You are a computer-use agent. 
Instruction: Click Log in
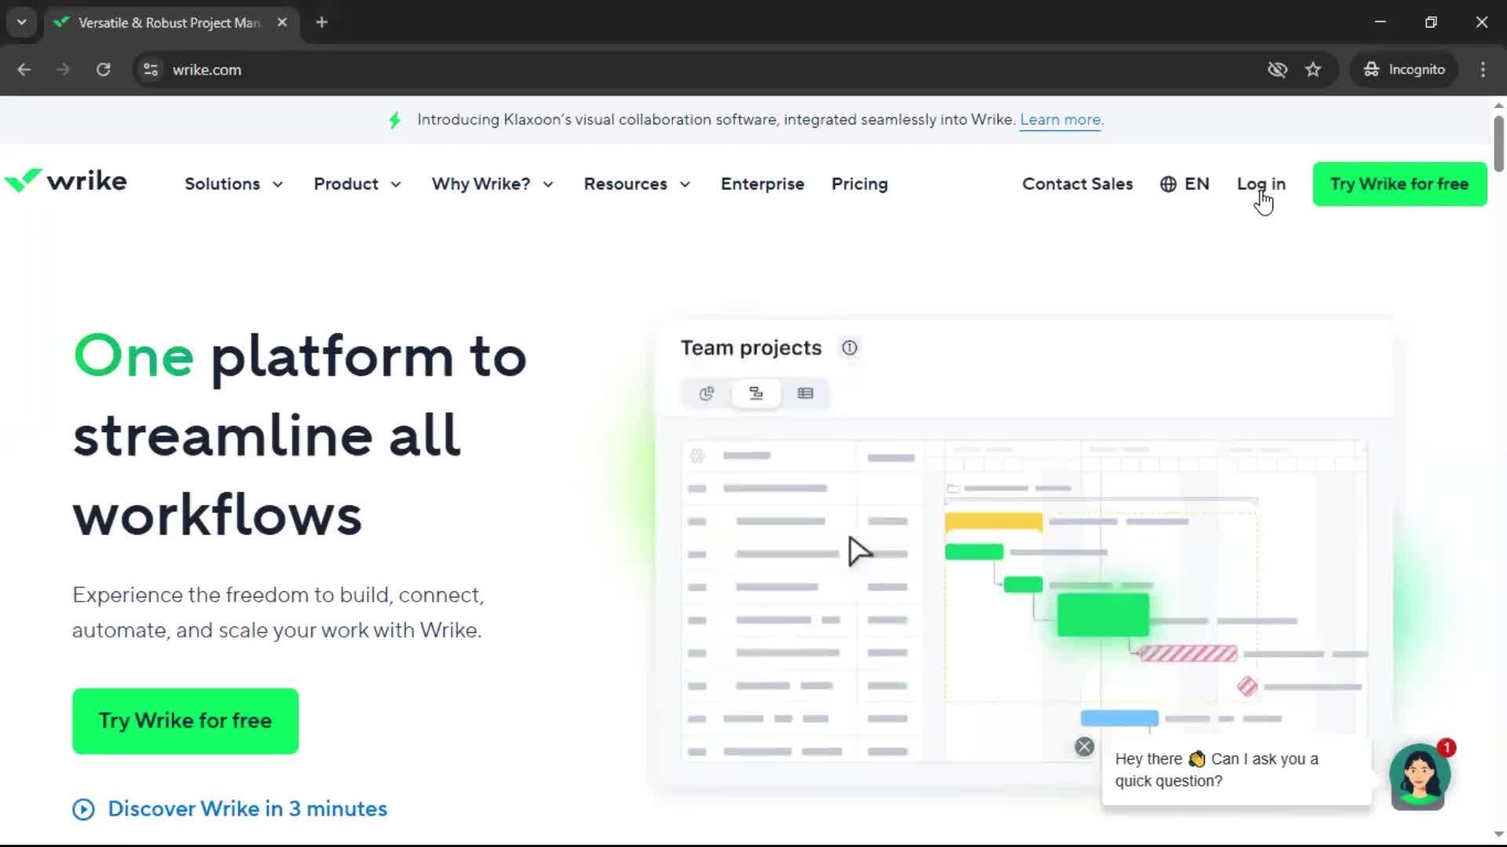tap(1261, 184)
